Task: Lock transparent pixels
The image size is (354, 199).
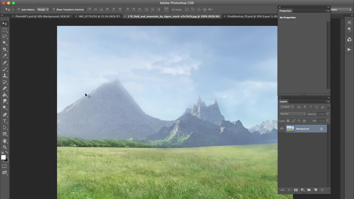Action: tap(288, 121)
